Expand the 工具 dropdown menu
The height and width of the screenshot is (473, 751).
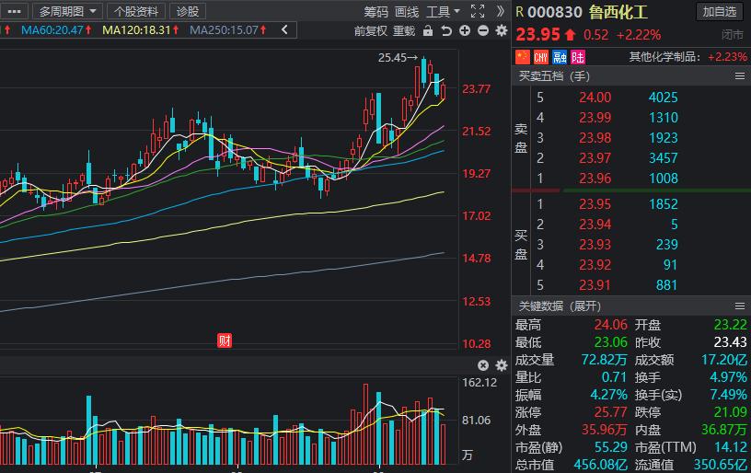(x=444, y=11)
